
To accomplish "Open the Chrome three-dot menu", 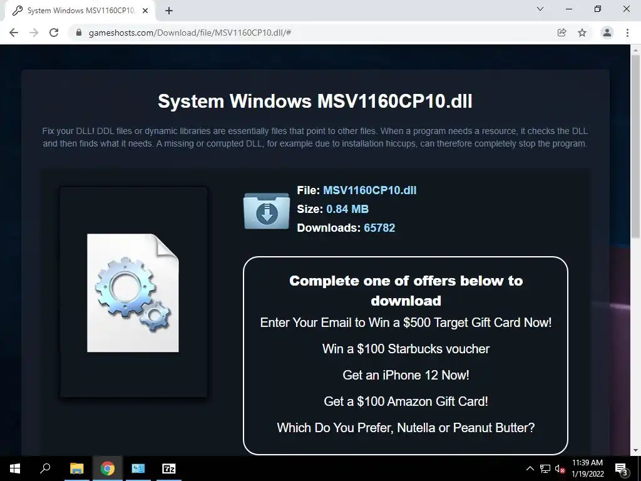I will 627,33.
